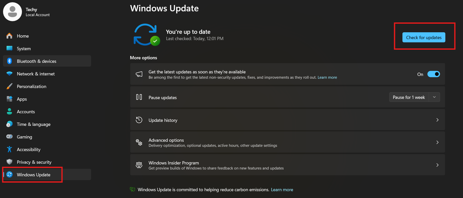Open Learn more link about latest updates

point(327,77)
